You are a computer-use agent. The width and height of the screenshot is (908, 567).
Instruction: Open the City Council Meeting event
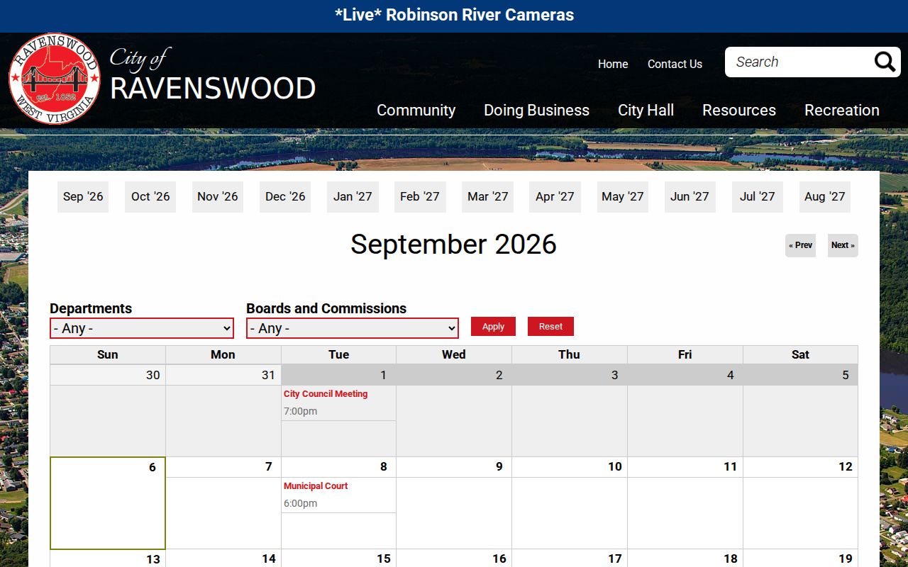(326, 394)
